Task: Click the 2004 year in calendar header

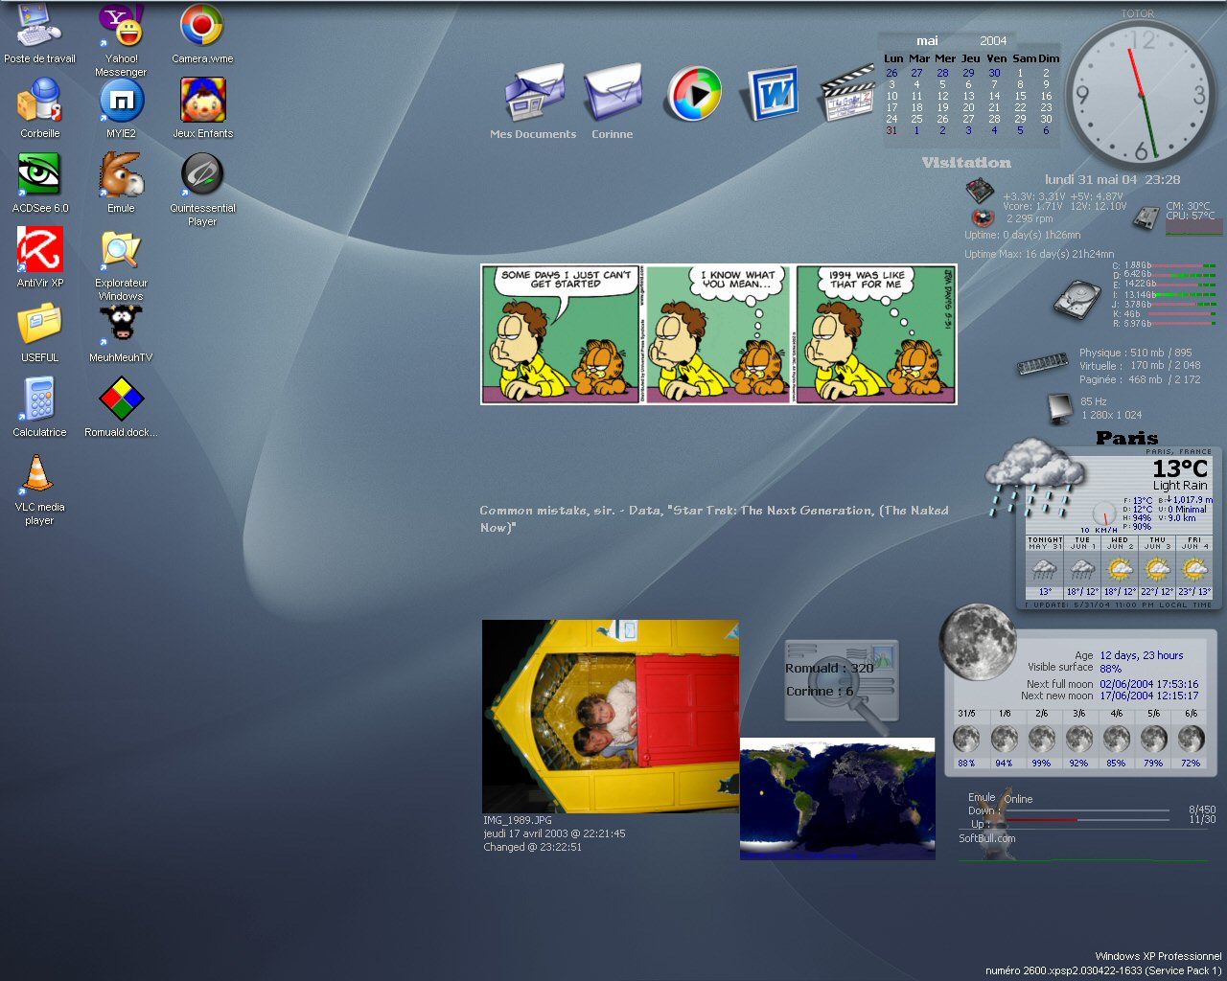Action: 993,41
